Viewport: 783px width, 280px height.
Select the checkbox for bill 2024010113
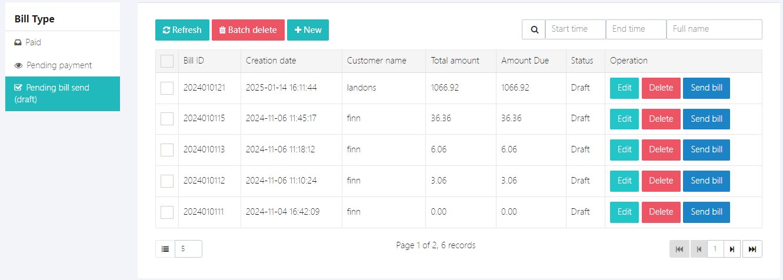coord(167,150)
